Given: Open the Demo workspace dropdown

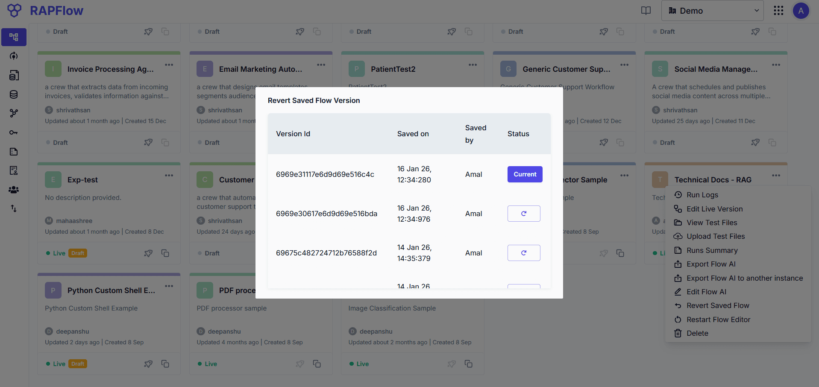Looking at the screenshot, I should pos(712,10).
